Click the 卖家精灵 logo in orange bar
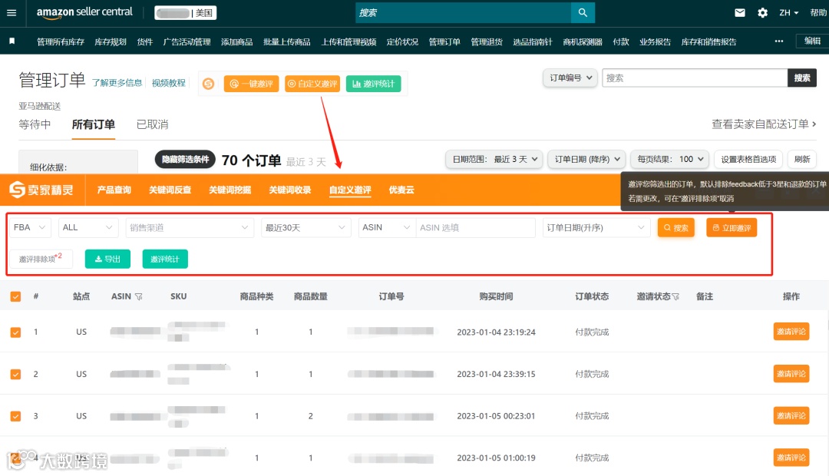 (41, 190)
